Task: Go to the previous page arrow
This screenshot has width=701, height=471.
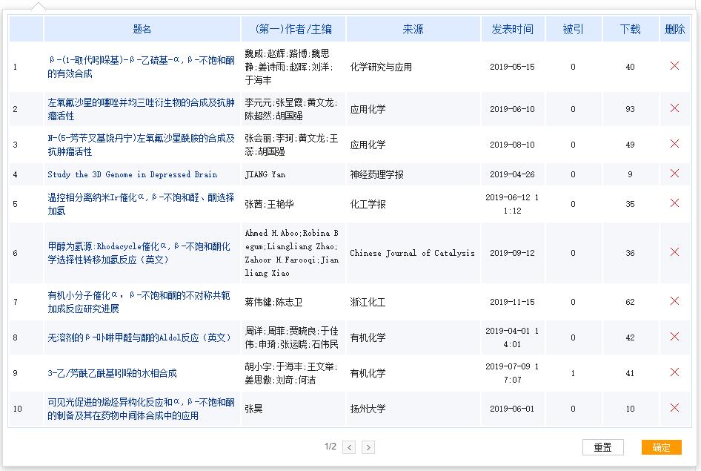Action: pyautogui.click(x=349, y=447)
